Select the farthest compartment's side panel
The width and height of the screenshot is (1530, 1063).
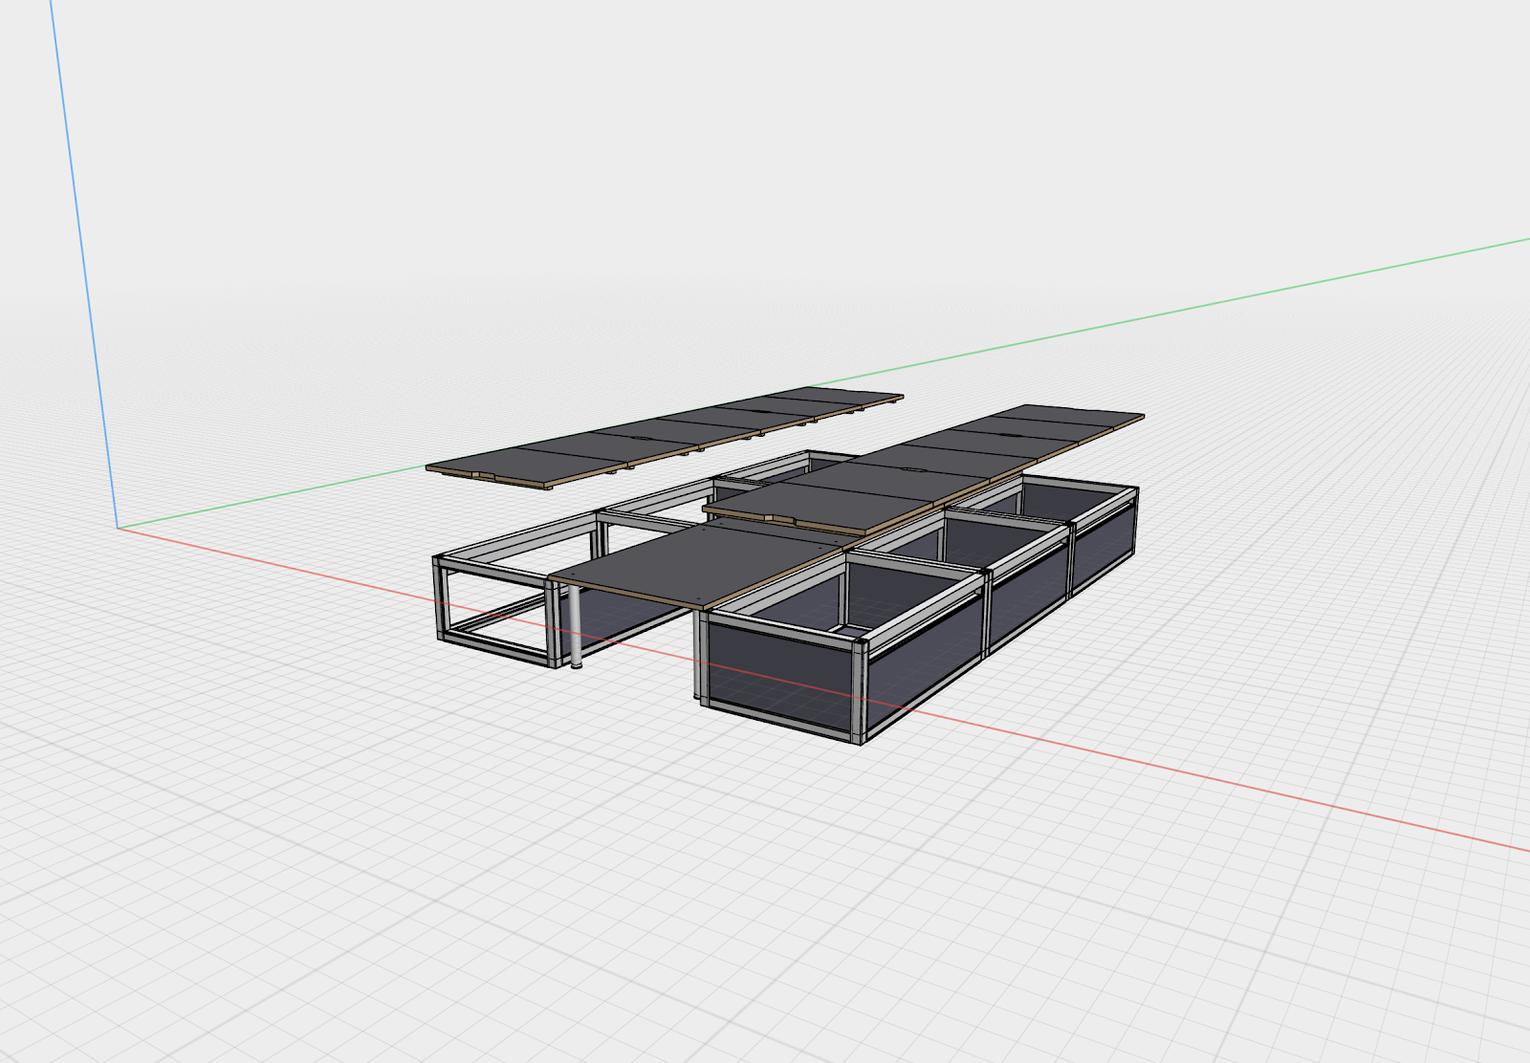coord(1104,545)
